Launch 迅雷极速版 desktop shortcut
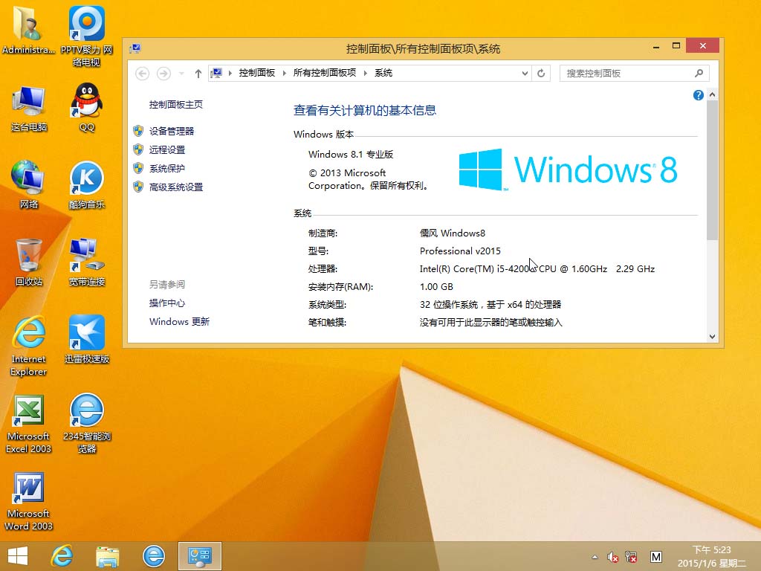 click(86, 339)
